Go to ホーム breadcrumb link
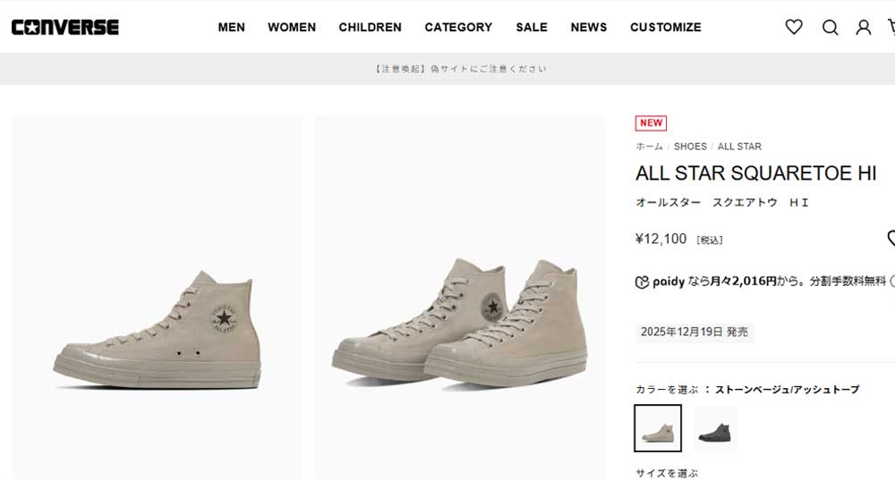The height and width of the screenshot is (489, 895). click(x=649, y=147)
